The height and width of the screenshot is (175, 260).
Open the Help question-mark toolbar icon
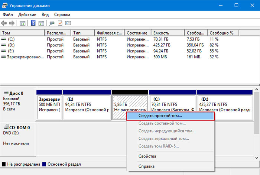coord(33,23)
